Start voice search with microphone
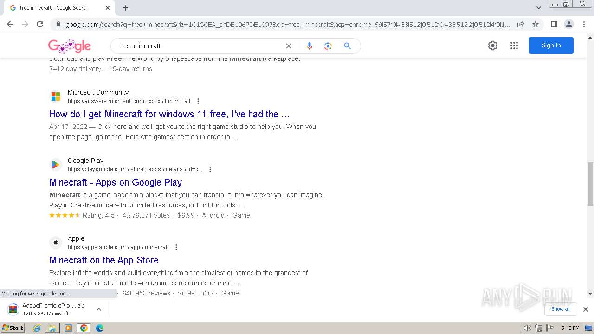Image resolution: width=594 pixels, height=334 pixels. 310,46
